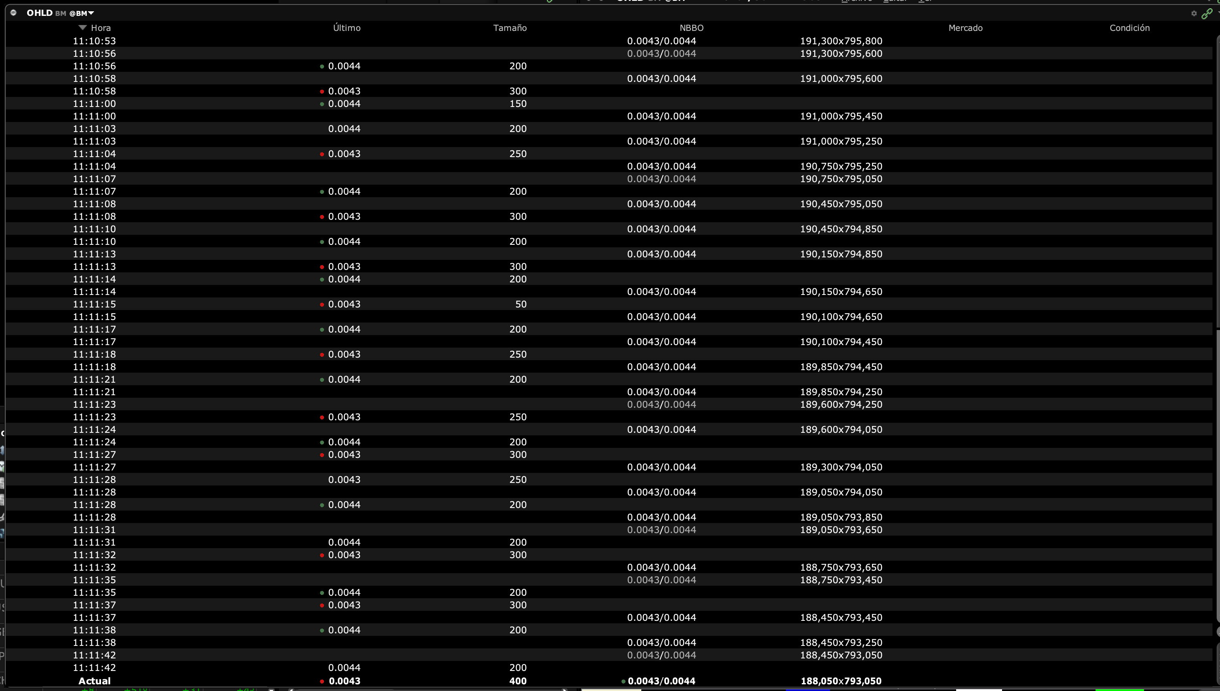Image resolution: width=1220 pixels, height=691 pixels.
Task: Select market size 190,750x795,050
Action: pyautogui.click(x=840, y=179)
